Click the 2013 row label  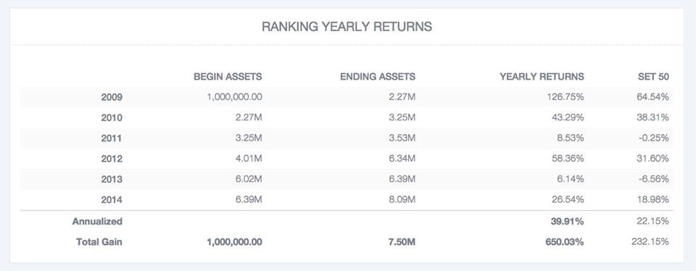112,180
